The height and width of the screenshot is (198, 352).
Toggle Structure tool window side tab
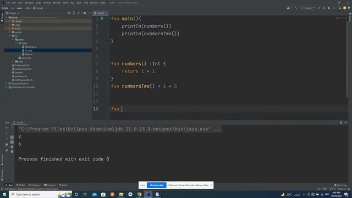(2, 159)
